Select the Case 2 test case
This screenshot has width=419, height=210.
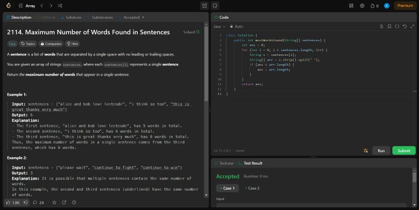(253, 188)
